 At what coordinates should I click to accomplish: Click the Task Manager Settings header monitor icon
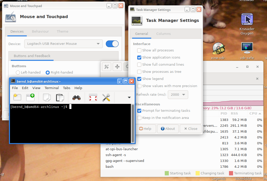point(137,21)
